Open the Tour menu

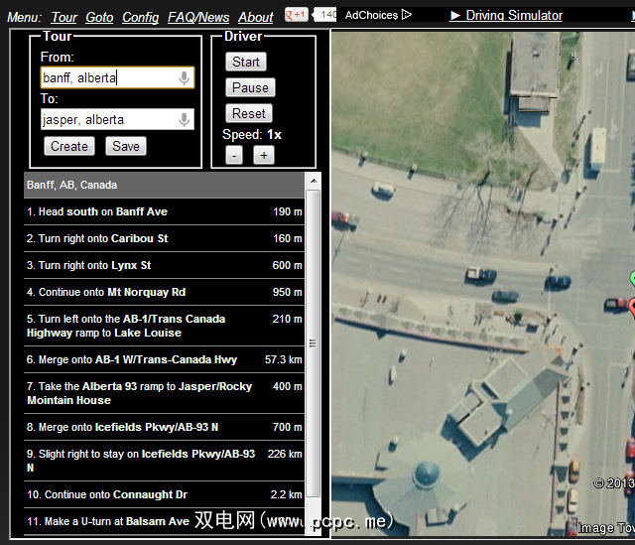click(x=63, y=17)
